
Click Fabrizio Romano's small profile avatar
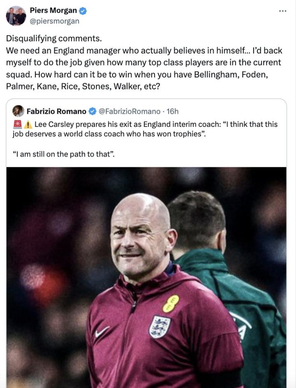18,111
